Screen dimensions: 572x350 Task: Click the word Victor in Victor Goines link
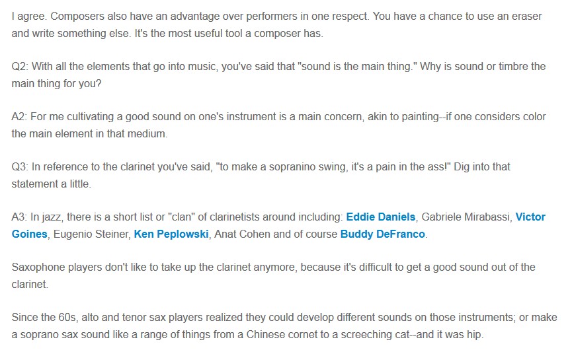point(530,217)
